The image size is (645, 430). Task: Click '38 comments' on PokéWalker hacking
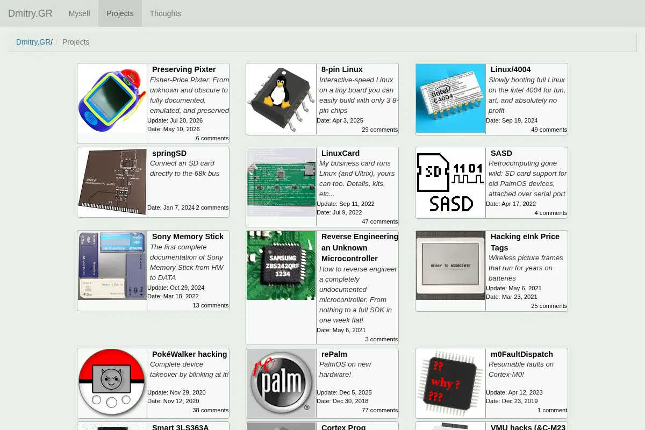tap(211, 410)
